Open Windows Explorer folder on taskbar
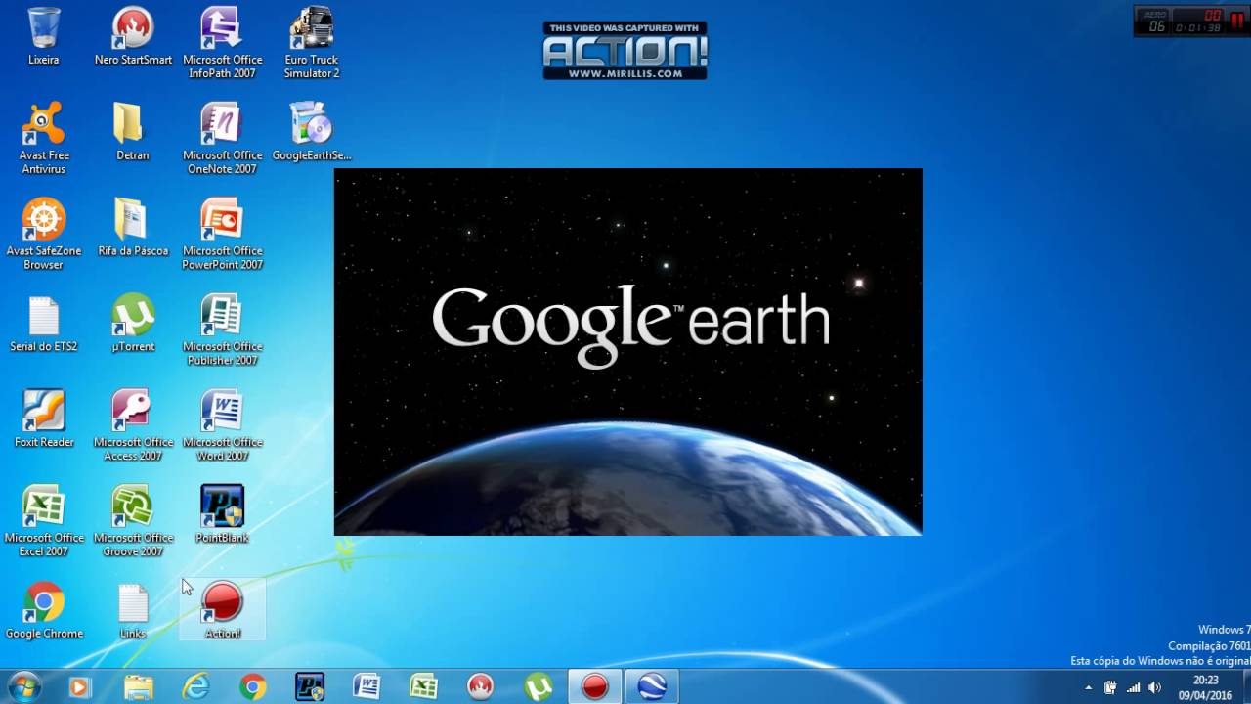The height and width of the screenshot is (704, 1251). pyautogui.click(x=139, y=687)
